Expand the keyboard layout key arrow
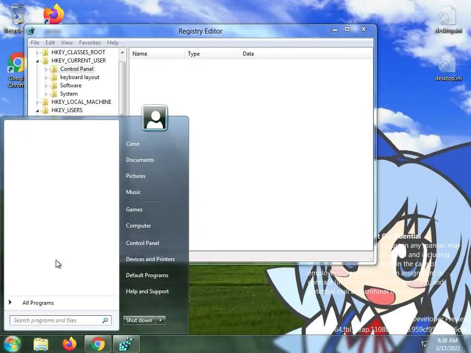Screen dimensions: 471x353 click(46, 78)
